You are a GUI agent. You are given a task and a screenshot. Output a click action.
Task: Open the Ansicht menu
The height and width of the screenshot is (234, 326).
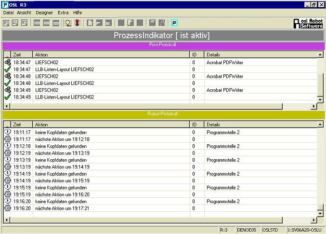[24, 13]
